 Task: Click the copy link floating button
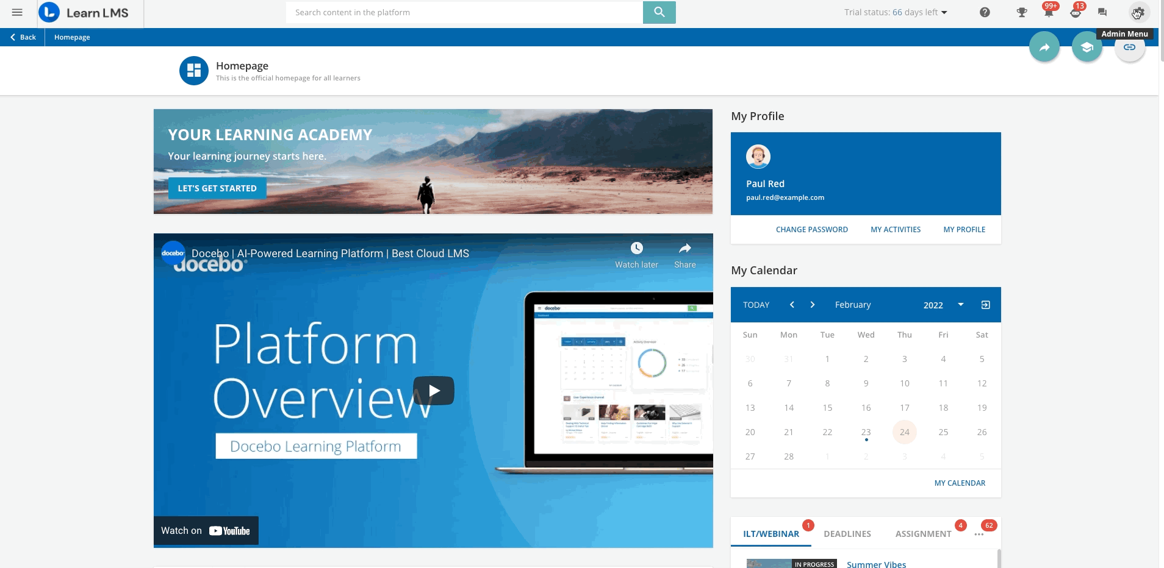click(x=1129, y=48)
